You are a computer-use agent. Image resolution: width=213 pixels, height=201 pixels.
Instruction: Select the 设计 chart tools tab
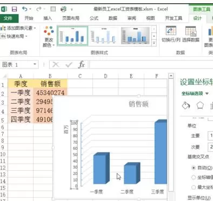point(197,18)
